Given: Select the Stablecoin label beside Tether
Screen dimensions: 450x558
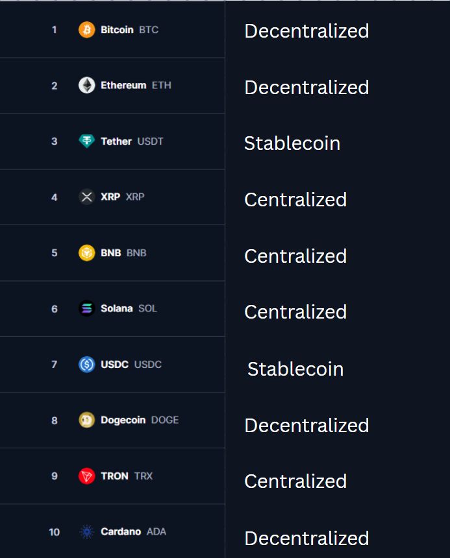Looking at the screenshot, I should tap(292, 143).
